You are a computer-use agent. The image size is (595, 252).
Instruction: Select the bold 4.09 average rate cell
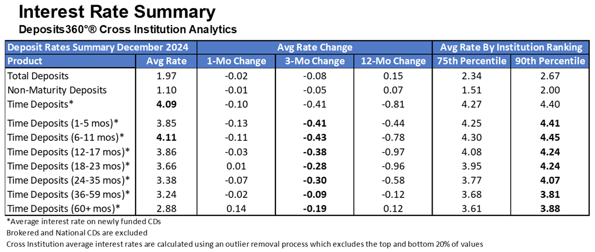pyautogui.click(x=164, y=104)
